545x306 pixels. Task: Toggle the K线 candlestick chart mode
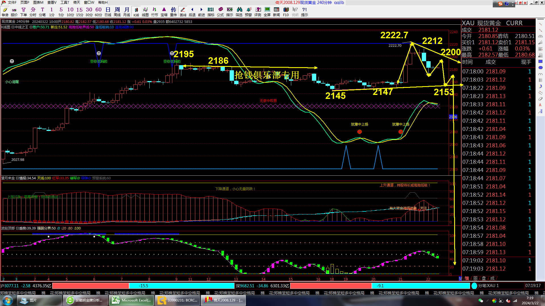136,12
